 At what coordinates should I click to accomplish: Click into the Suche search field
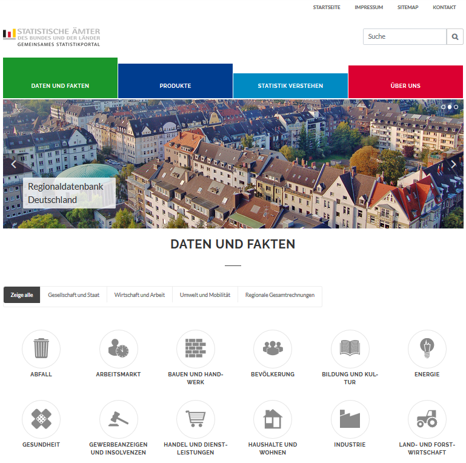point(405,36)
